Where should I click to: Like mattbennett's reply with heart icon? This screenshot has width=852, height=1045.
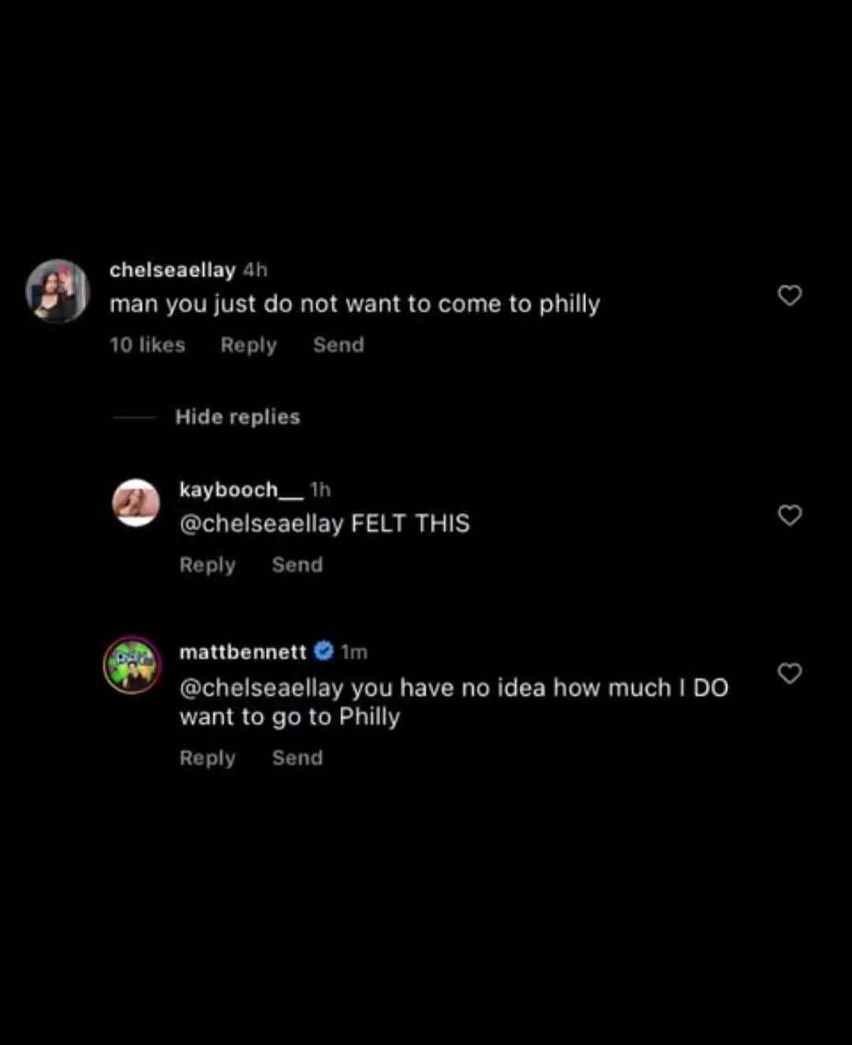790,674
